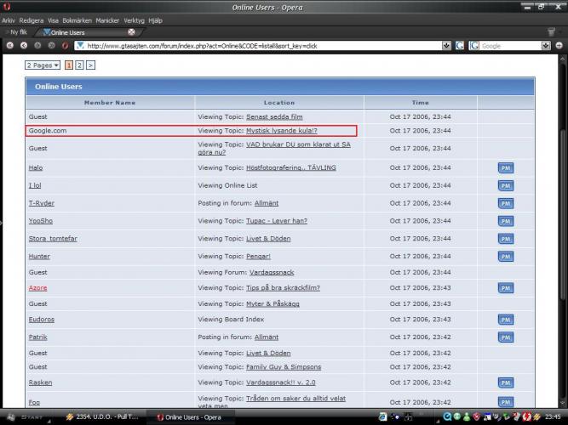The width and height of the screenshot is (568, 425).
Task: Open topic 'Mystisk lysande kula!?'
Action: (281, 131)
